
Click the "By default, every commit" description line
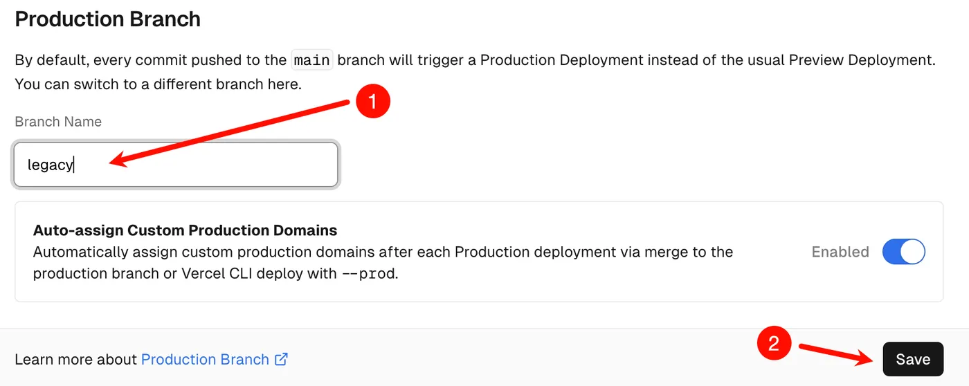tap(152, 60)
